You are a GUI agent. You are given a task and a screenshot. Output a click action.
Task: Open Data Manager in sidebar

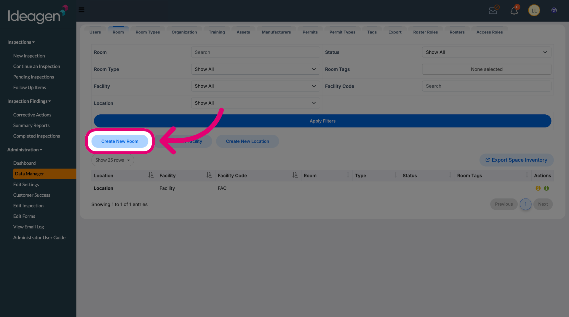click(45, 174)
